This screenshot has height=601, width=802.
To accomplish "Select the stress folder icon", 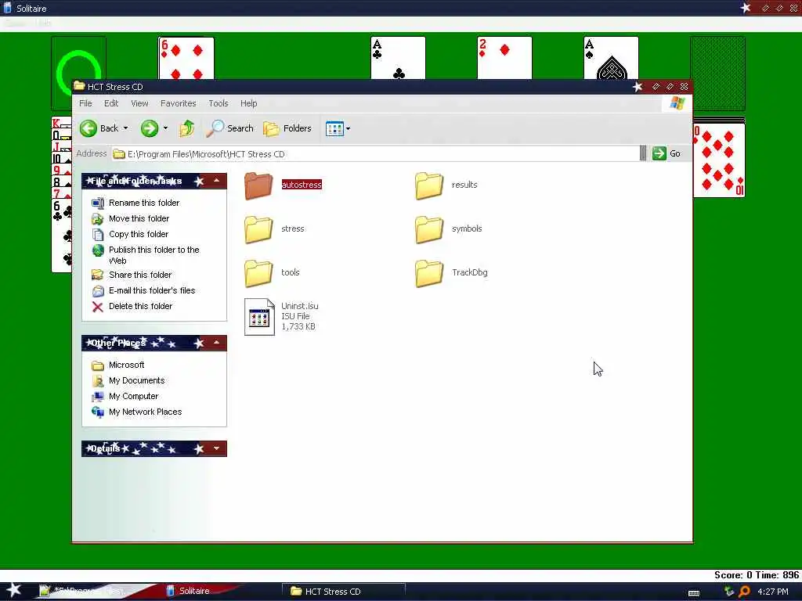I will tap(258, 229).
